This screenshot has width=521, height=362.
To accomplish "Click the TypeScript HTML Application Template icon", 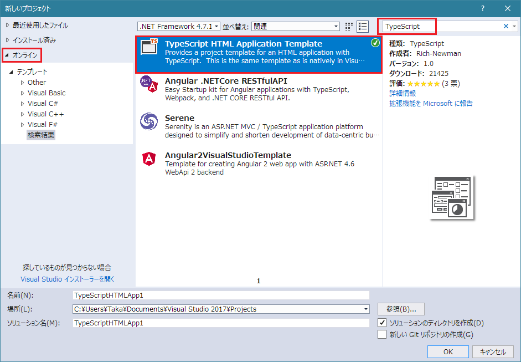I will coord(149,46).
